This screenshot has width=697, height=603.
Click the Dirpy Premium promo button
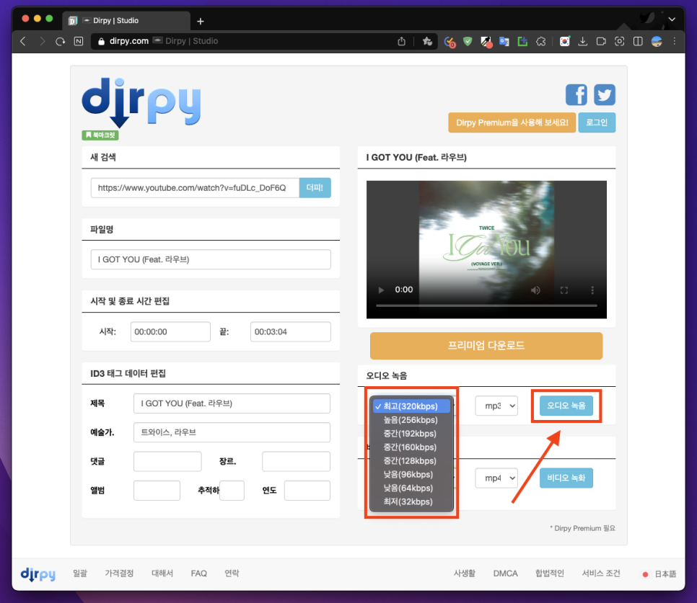[512, 122]
